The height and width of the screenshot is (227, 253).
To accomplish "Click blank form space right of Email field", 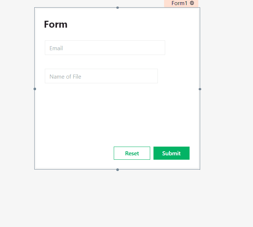I will click(180, 48).
